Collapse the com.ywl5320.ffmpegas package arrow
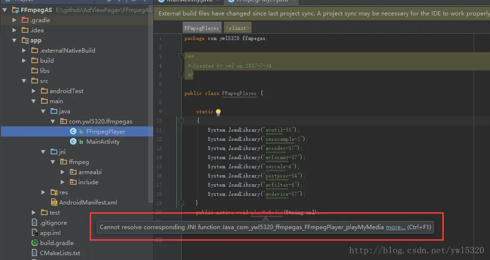 [x=53, y=122]
